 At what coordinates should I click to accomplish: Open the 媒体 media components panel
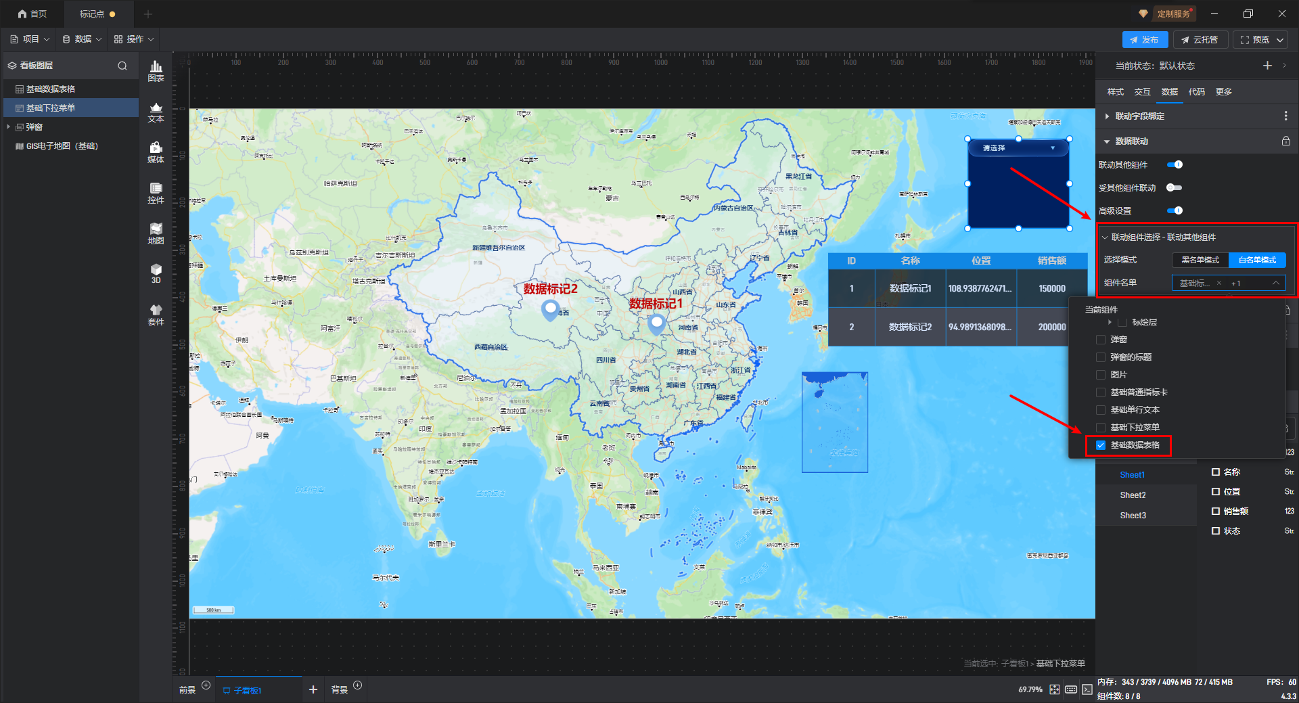pos(156,152)
